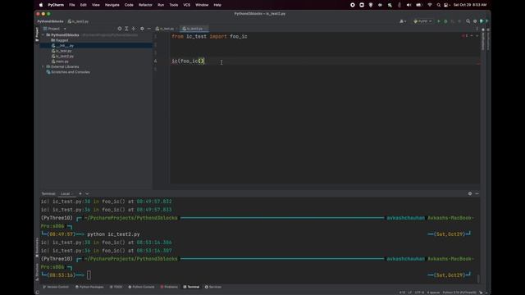Click the import statement on line 1
This screenshot has width=525, height=295.
pyautogui.click(x=210, y=36)
